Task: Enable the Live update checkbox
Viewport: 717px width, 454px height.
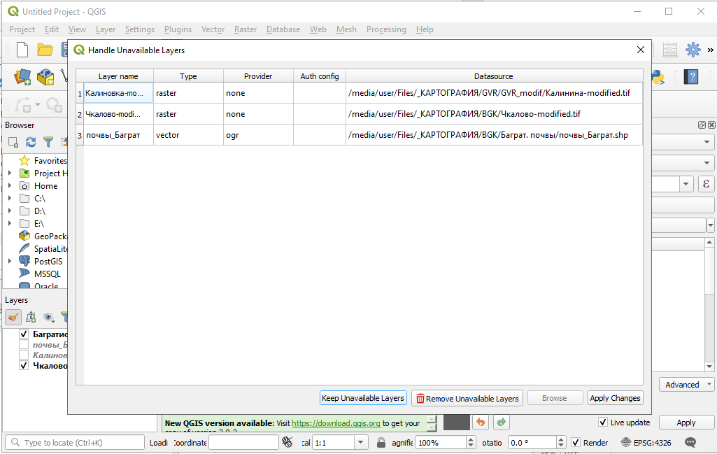Action: [603, 422]
